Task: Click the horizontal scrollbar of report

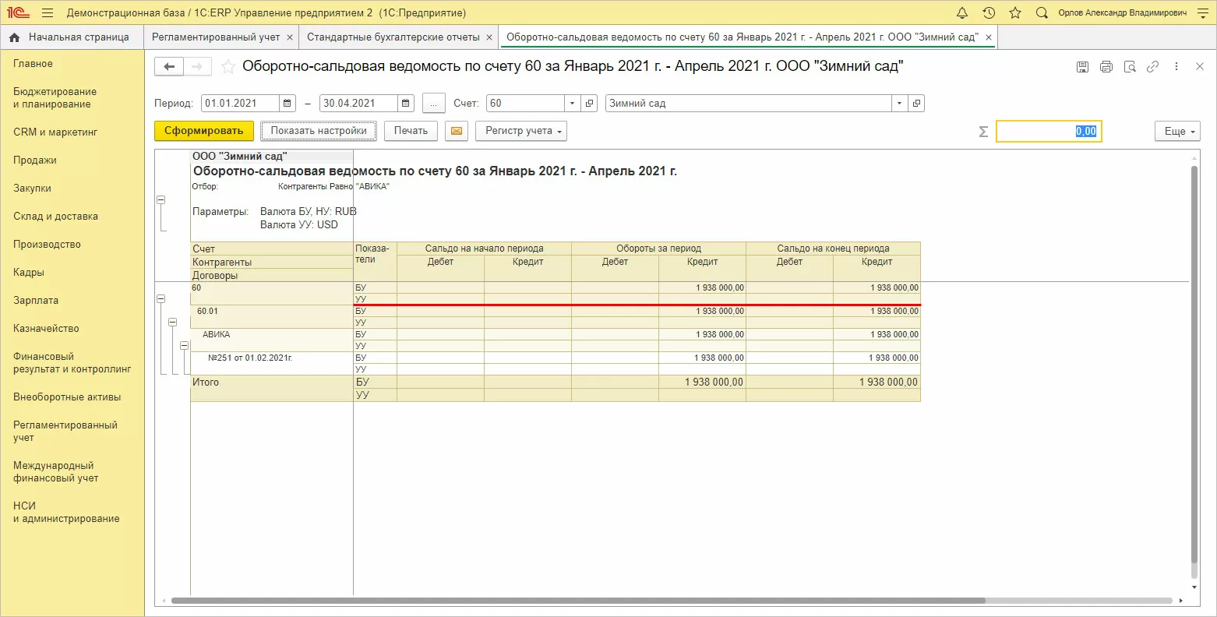Action: [x=577, y=601]
